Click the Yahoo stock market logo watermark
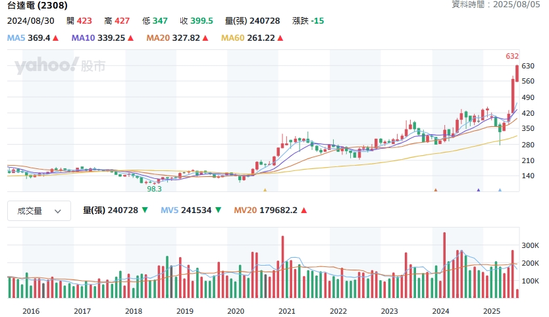The image size is (549, 317). (x=59, y=66)
